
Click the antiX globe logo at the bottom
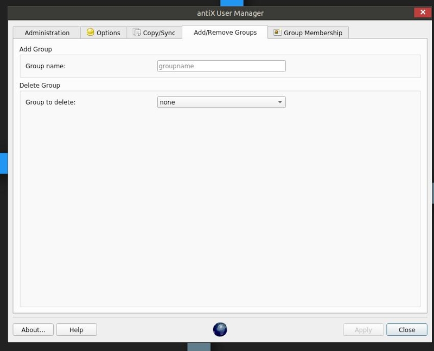220,329
